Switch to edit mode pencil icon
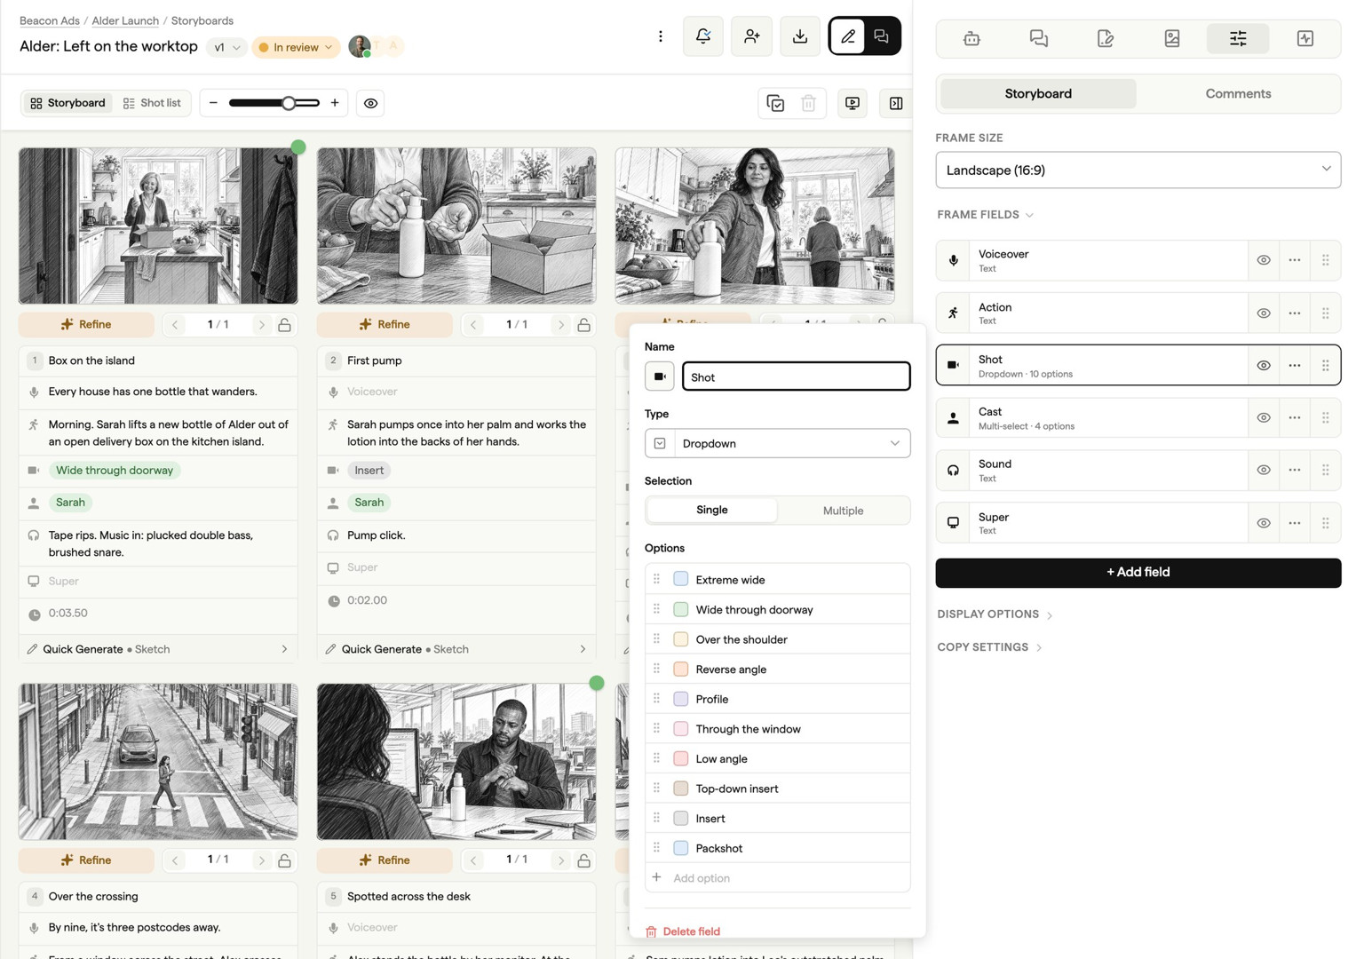This screenshot has width=1364, height=959. click(x=848, y=36)
